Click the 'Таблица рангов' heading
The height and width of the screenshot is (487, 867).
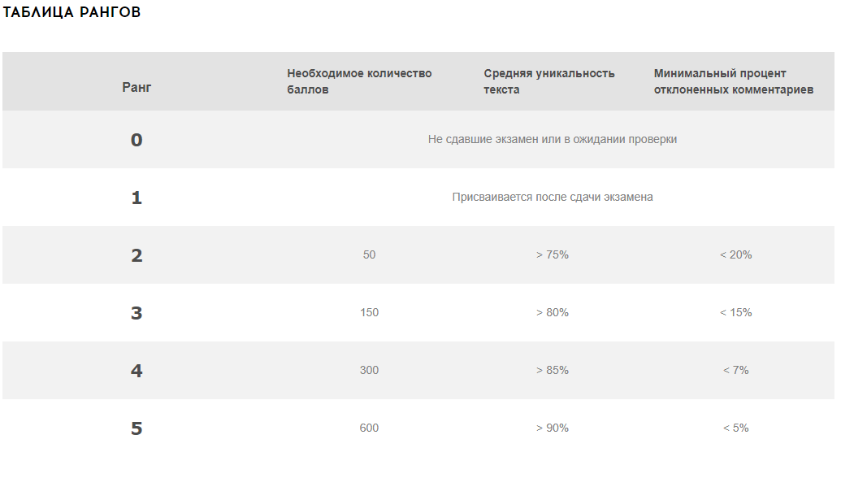pyautogui.click(x=72, y=11)
